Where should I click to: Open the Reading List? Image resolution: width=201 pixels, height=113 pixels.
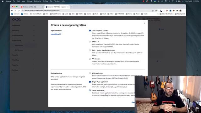click(180, 14)
